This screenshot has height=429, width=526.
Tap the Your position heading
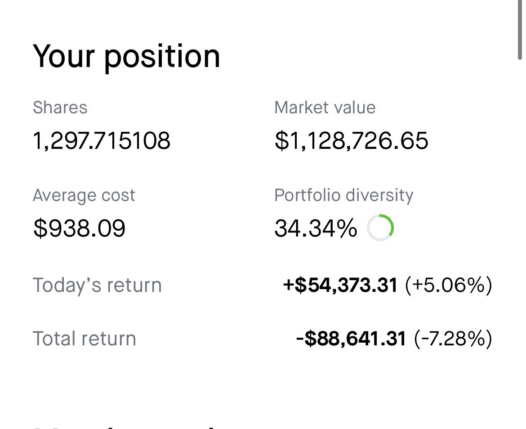click(126, 56)
